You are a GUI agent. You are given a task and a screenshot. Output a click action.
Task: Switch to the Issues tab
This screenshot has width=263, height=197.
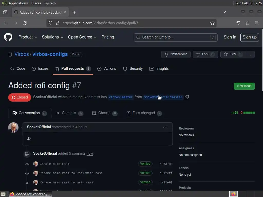[x=40, y=69]
